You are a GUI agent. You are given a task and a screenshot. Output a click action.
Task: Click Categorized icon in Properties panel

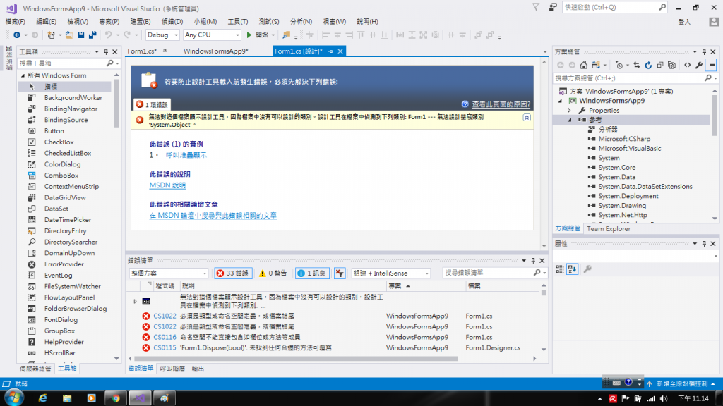560,269
